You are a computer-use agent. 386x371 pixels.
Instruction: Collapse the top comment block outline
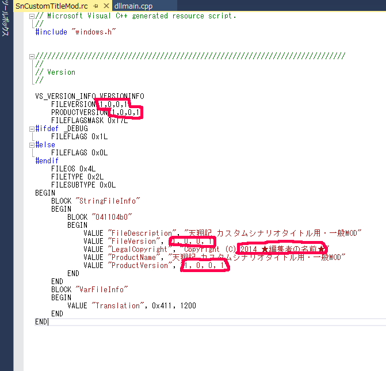coord(31,16)
